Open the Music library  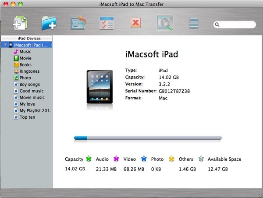[25, 51]
